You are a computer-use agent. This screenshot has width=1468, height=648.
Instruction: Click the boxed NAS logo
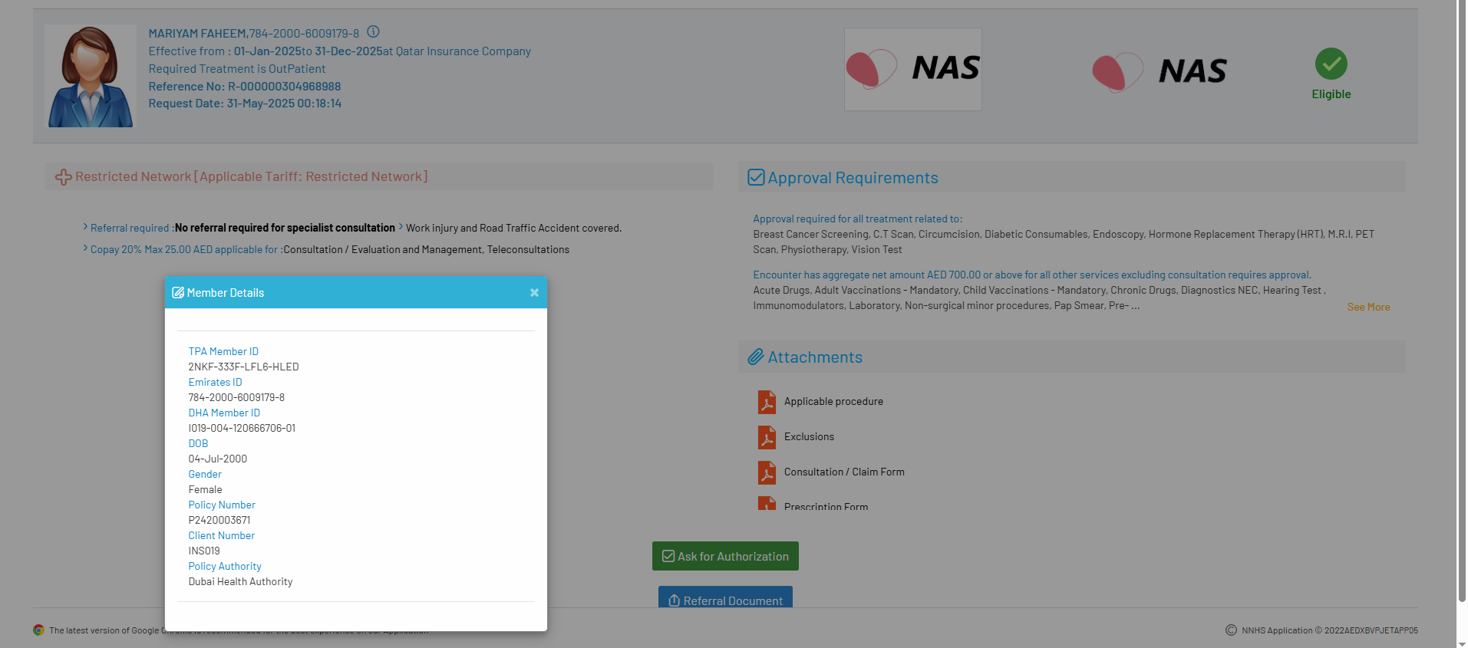pos(913,69)
